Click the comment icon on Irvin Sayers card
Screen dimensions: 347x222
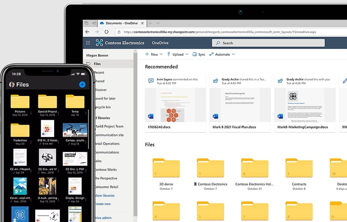click(151, 81)
